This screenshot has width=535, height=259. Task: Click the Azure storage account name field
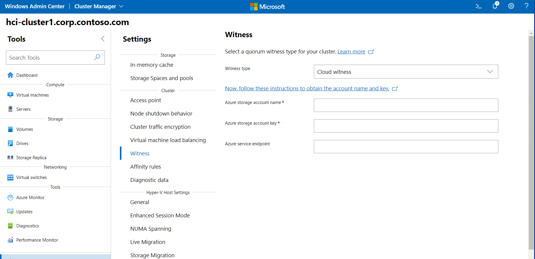click(x=406, y=105)
